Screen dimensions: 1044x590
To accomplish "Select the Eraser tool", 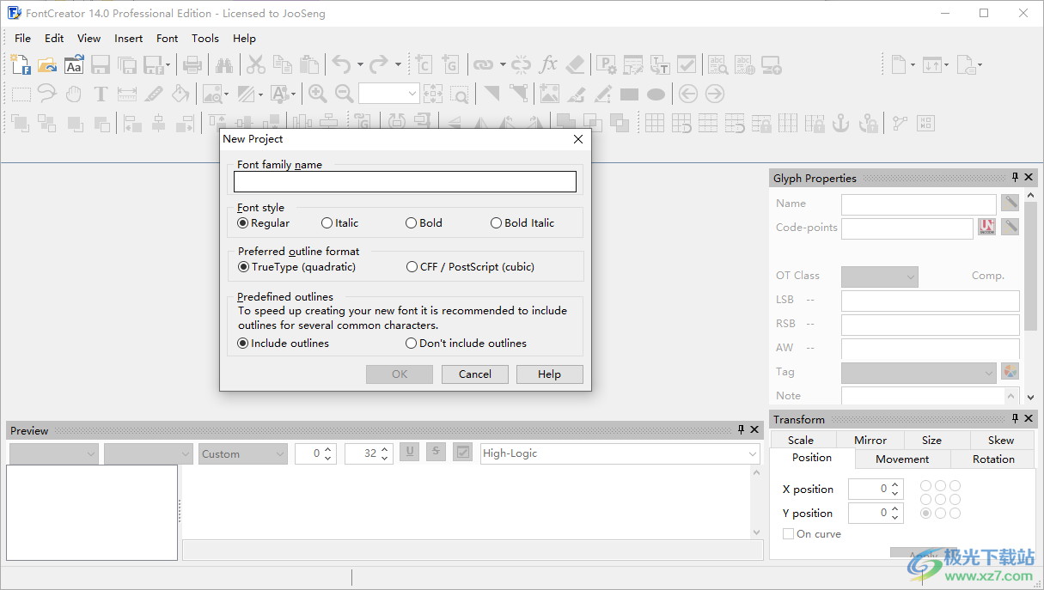I will point(576,64).
